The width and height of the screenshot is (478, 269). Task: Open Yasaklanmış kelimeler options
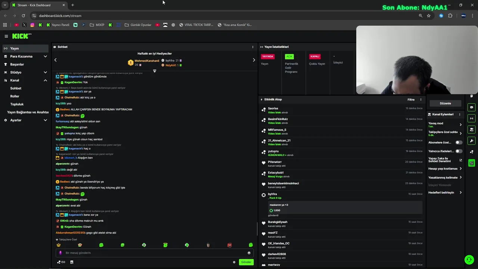click(x=445, y=177)
